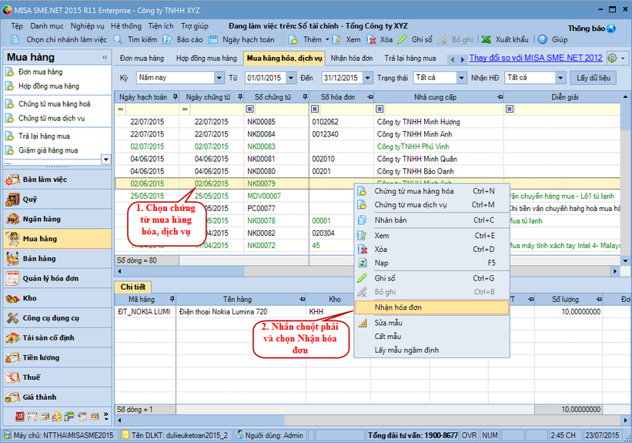Open Giúp help icon in toolbar

543,39
